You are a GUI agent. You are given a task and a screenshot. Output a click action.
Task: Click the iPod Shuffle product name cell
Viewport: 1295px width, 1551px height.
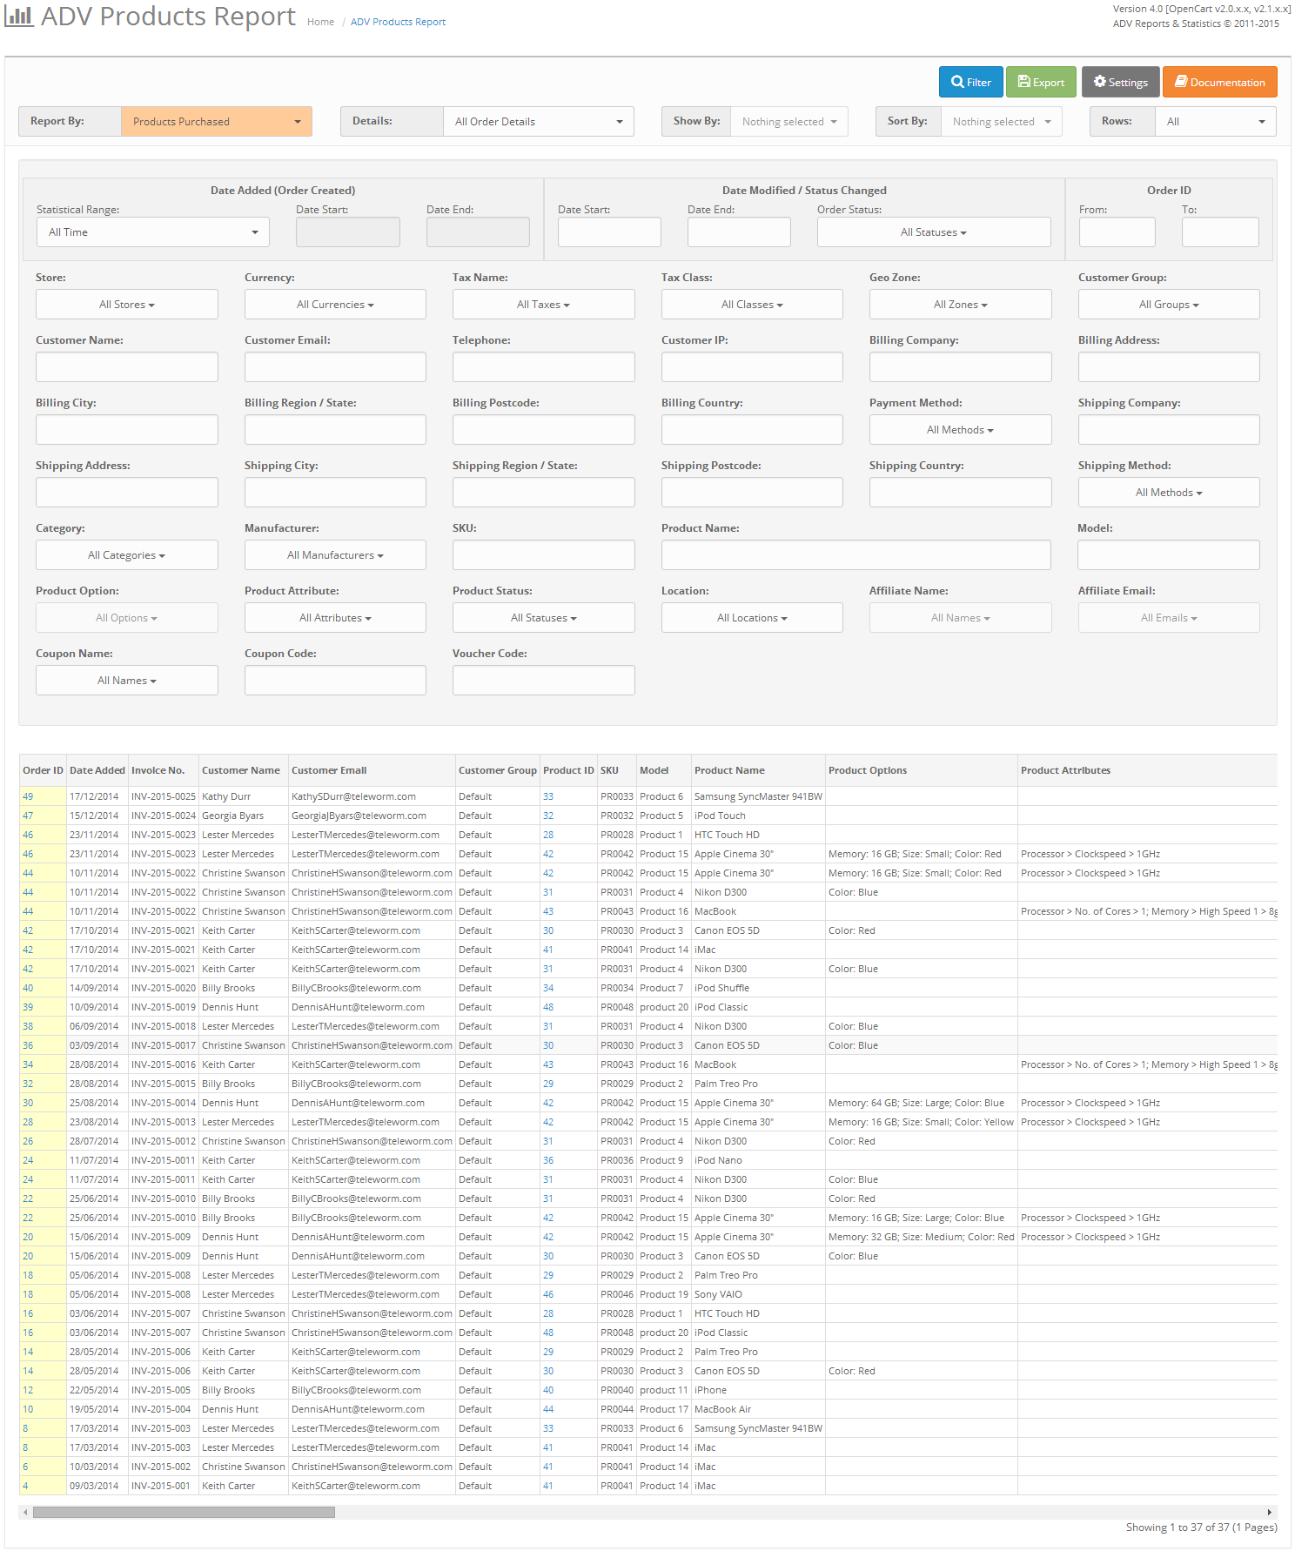point(758,988)
